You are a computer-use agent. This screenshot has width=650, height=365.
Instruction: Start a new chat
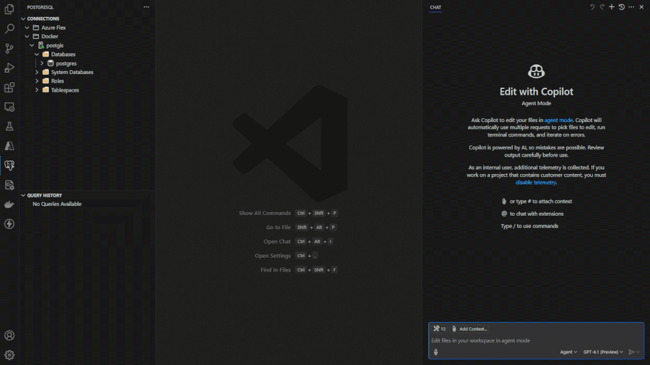[x=612, y=7]
